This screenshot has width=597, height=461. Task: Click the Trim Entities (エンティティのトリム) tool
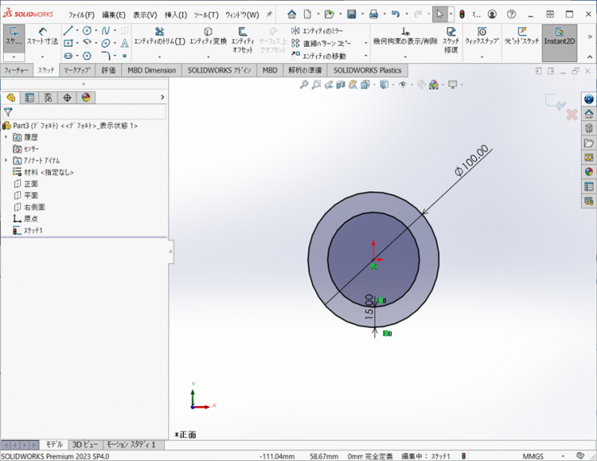(159, 37)
